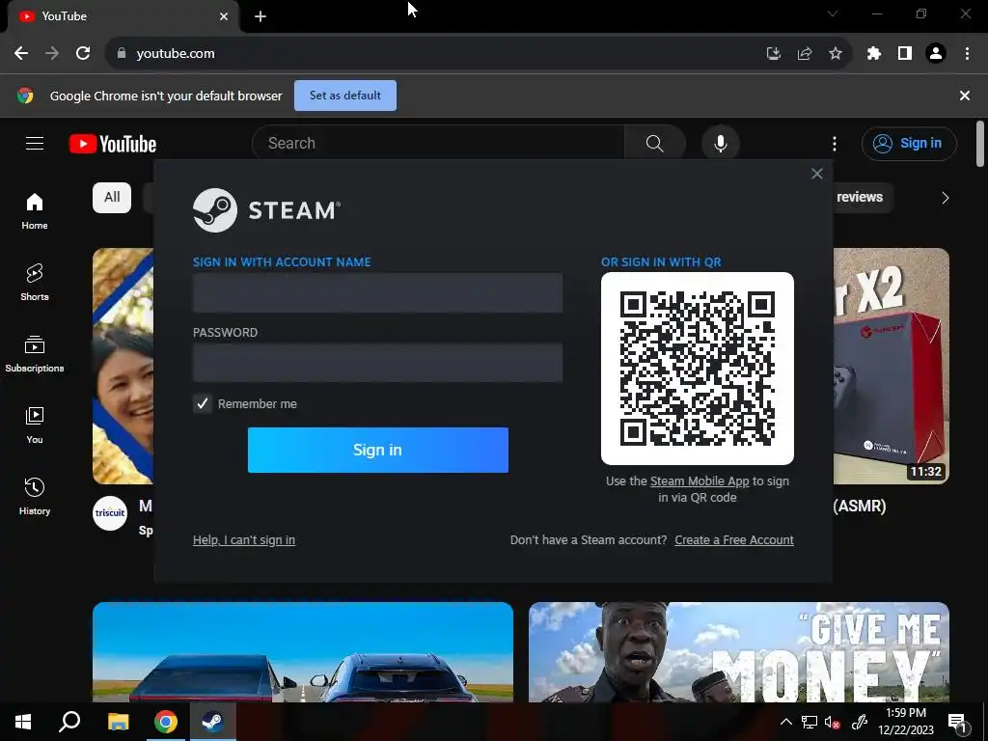The image size is (988, 741).
Task: View site information lock icon
Action: (122, 54)
